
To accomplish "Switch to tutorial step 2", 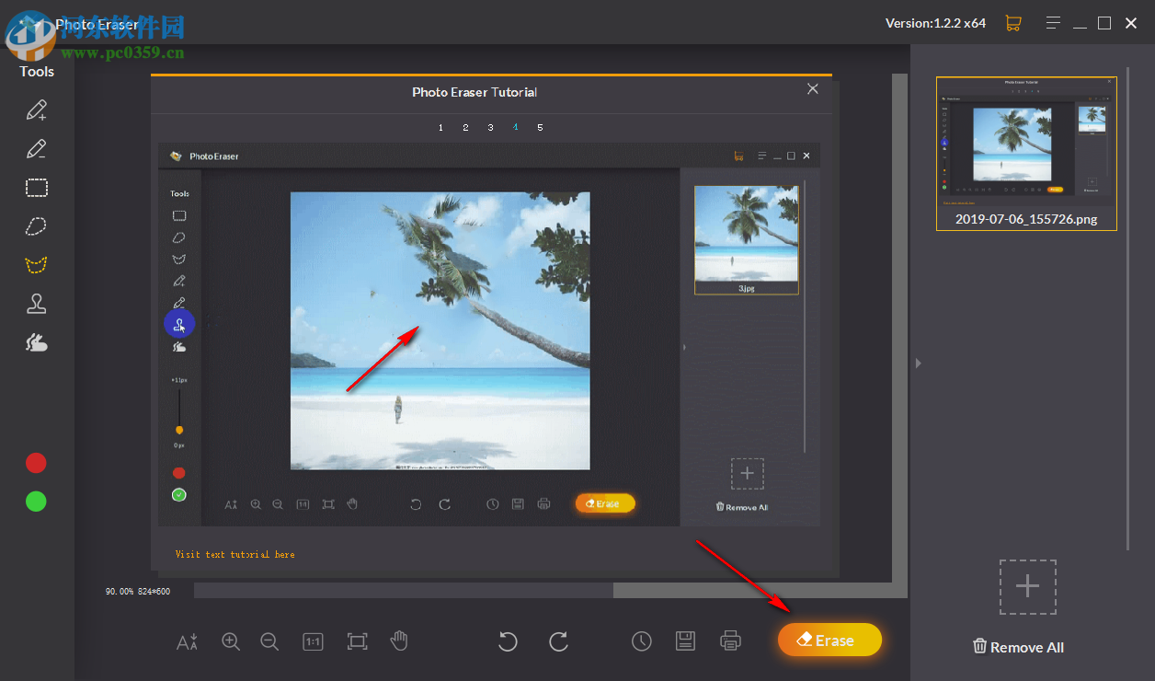I will (465, 127).
